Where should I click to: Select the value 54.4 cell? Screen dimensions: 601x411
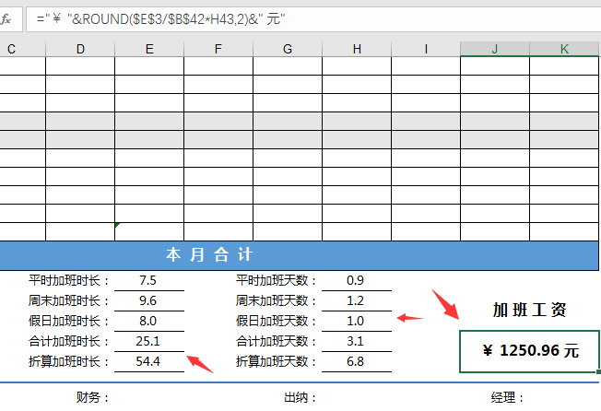pyautogui.click(x=149, y=361)
